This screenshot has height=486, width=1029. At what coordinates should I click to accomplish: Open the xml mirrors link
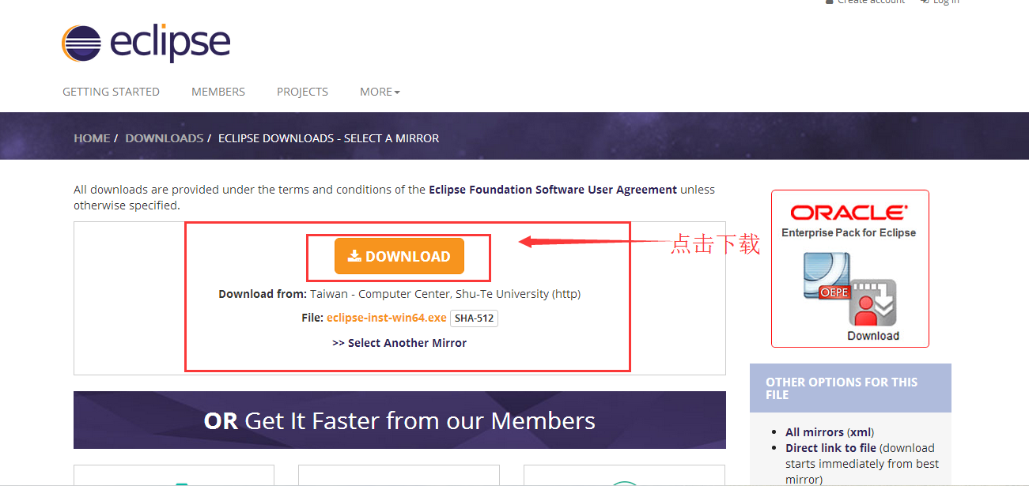(860, 432)
